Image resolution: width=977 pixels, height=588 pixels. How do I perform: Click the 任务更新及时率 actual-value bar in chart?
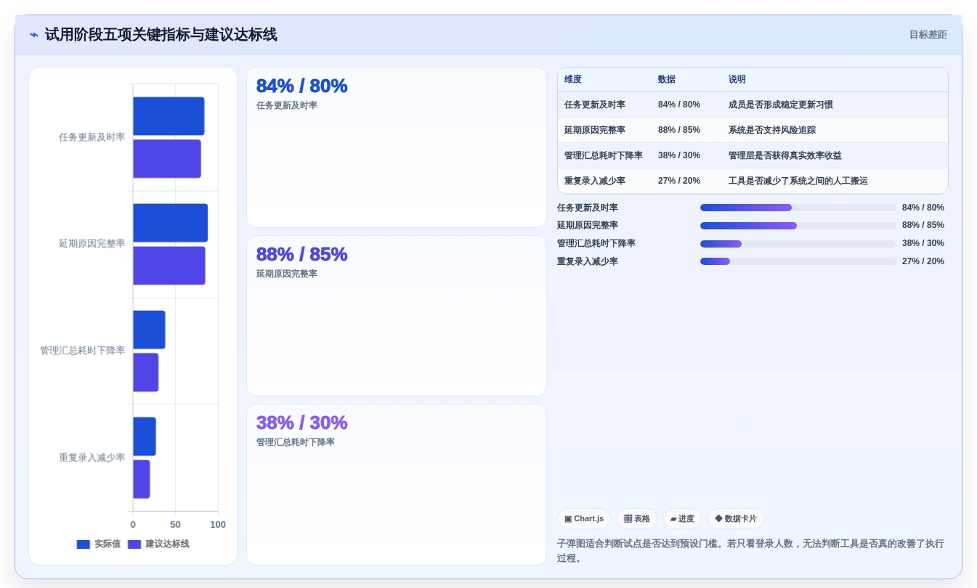pos(169,116)
